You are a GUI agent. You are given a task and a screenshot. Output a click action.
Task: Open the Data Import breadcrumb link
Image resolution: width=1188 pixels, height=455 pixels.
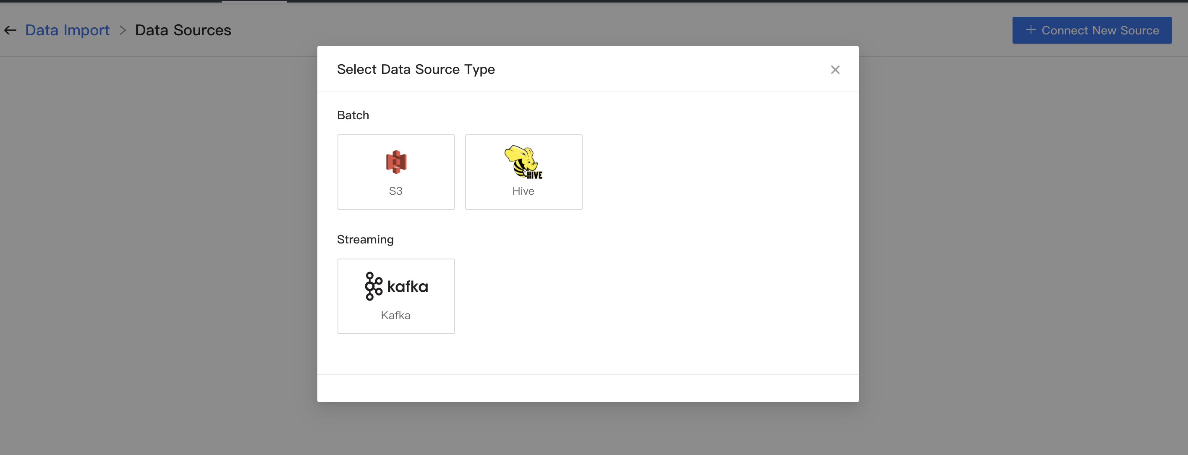67,30
